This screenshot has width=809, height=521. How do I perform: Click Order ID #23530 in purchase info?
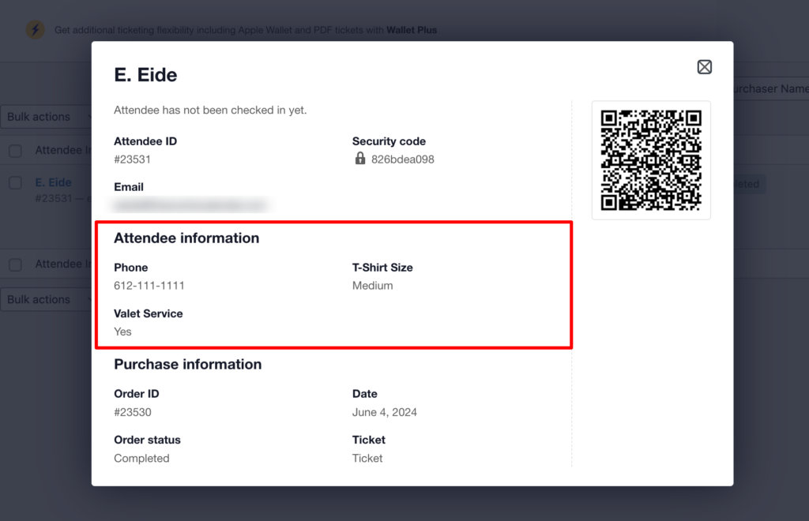pyautogui.click(x=131, y=411)
